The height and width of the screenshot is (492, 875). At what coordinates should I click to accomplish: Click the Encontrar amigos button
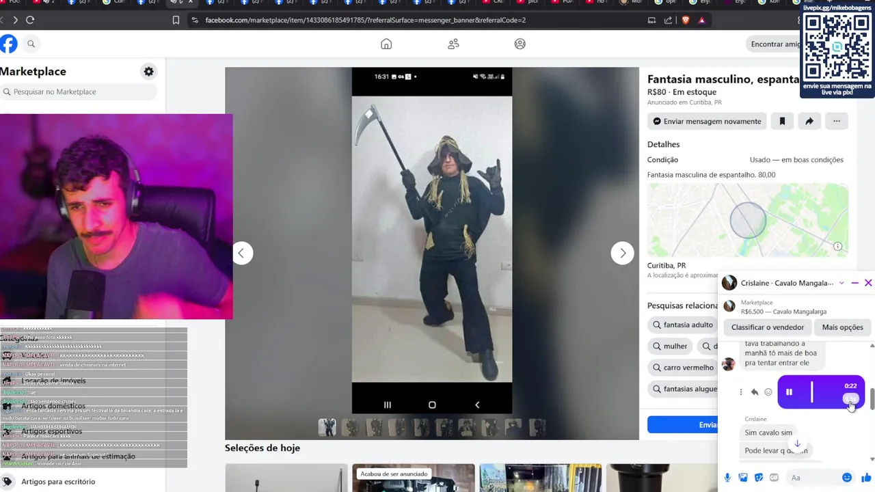point(775,44)
